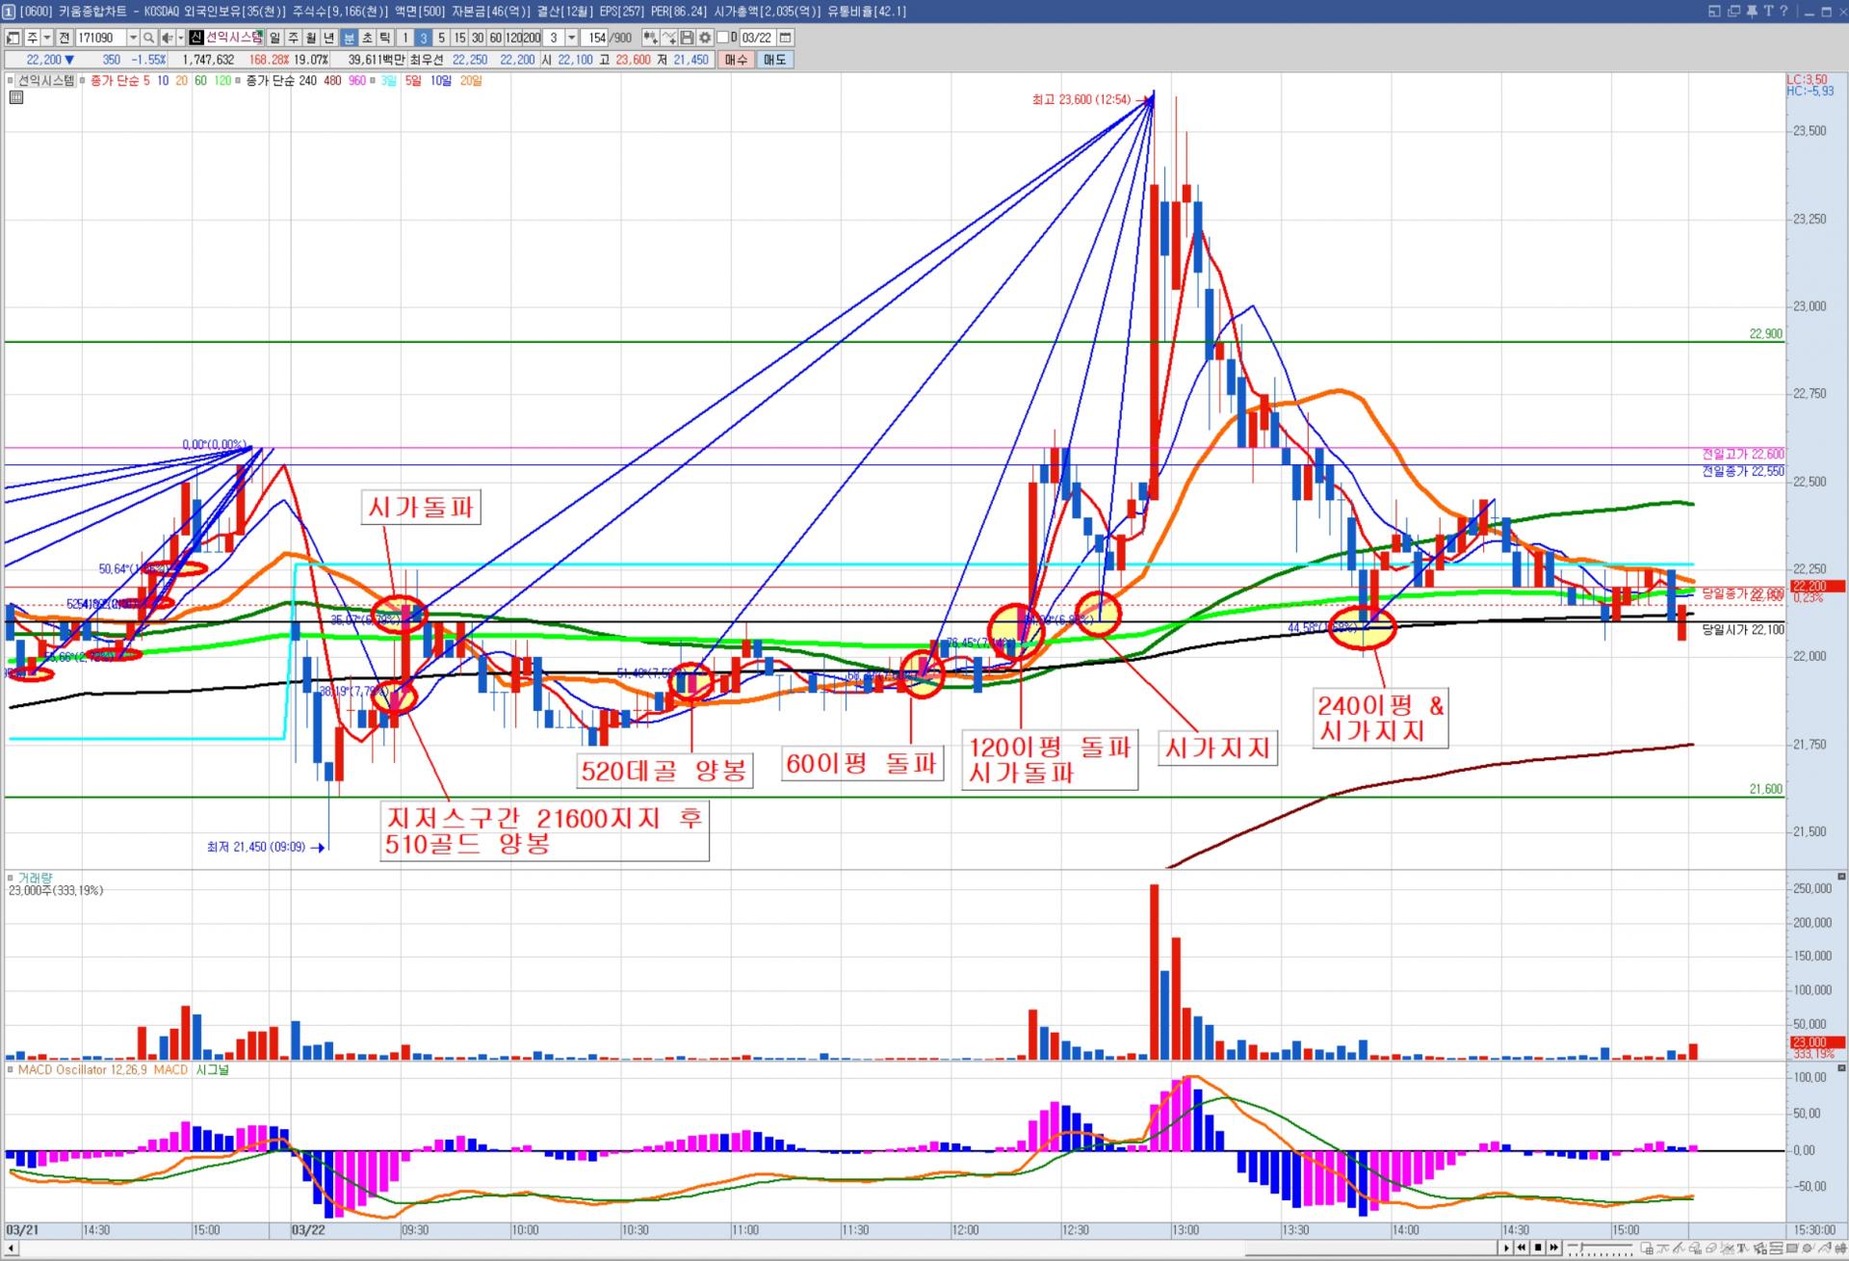
Task: Select the 15-minute interval tab
Action: point(459,38)
